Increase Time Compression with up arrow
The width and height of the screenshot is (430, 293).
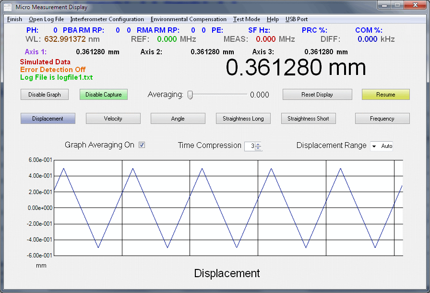(258, 144)
